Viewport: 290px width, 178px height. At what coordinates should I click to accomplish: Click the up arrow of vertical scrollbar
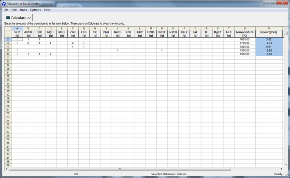286,29
